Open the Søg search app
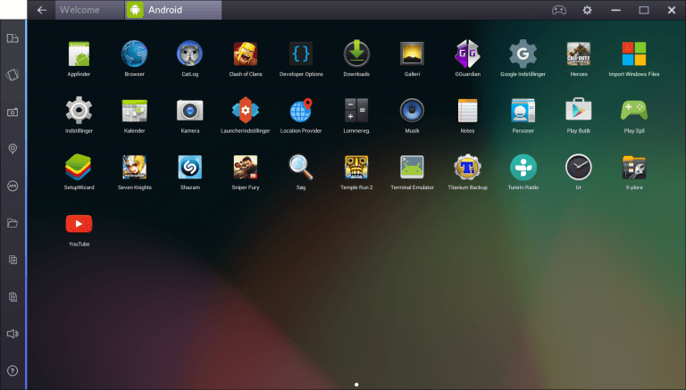 click(301, 167)
